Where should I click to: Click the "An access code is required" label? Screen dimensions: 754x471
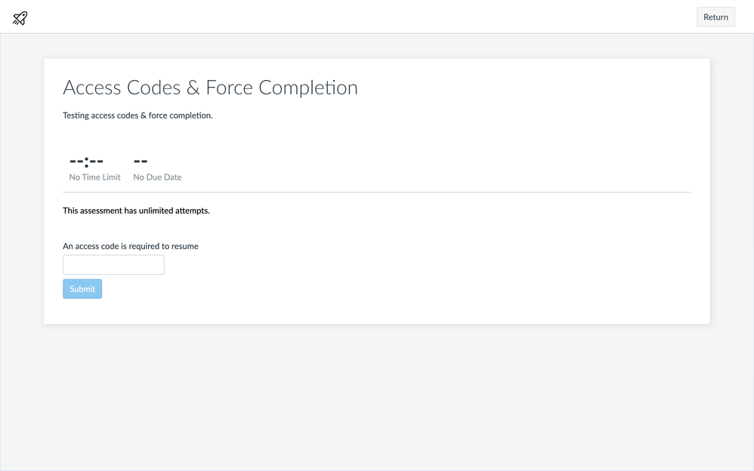coord(130,246)
